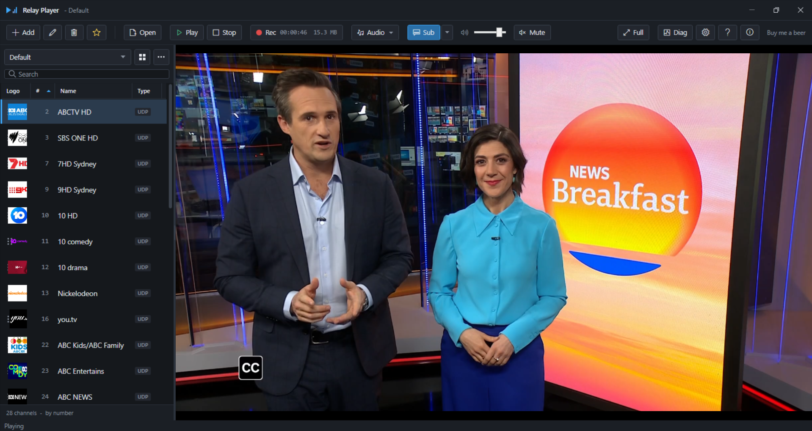The image size is (812, 431).
Task: Switch to grid view icon
Action: (142, 57)
